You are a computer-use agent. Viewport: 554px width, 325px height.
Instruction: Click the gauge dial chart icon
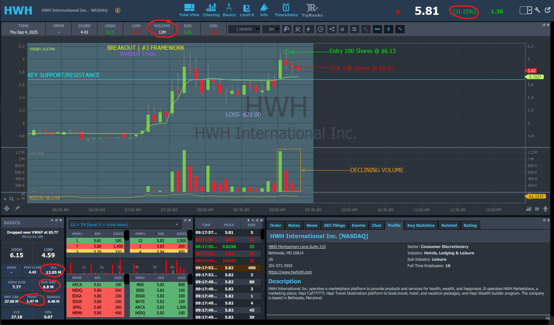[x=320, y=29]
